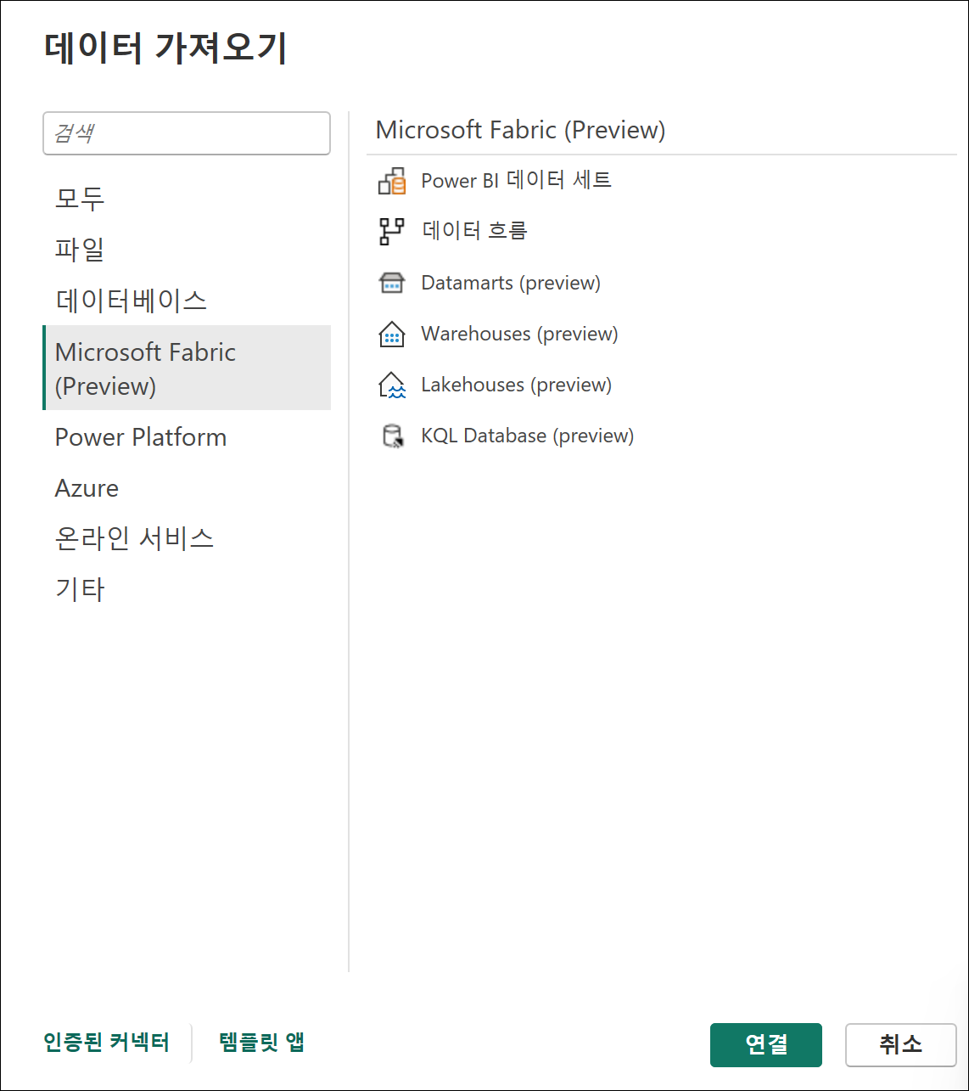969x1091 pixels.
Task: Focus the 검색 search box
Action: (x=187, y=133)
